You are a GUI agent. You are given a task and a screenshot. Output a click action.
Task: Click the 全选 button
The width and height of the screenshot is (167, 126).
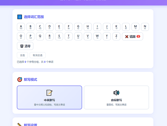tap(22, 55)
